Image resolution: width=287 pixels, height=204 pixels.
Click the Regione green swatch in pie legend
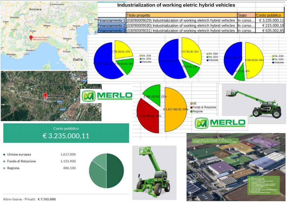191,111
